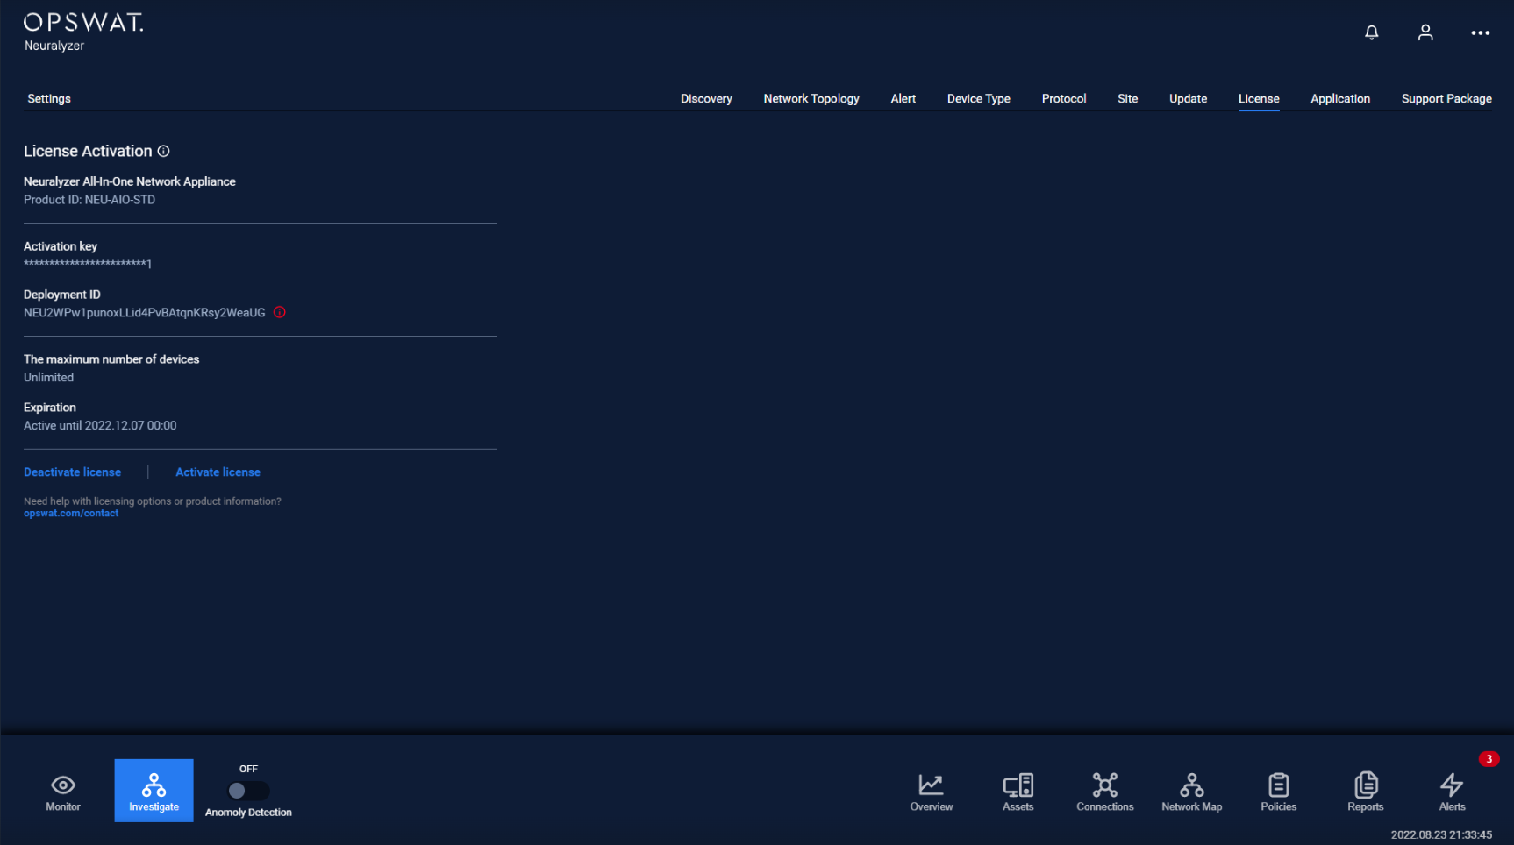1514x845 pixels.
Task: Select the License settings tab
Action: pyautogui.click(x=1259, y=99)
